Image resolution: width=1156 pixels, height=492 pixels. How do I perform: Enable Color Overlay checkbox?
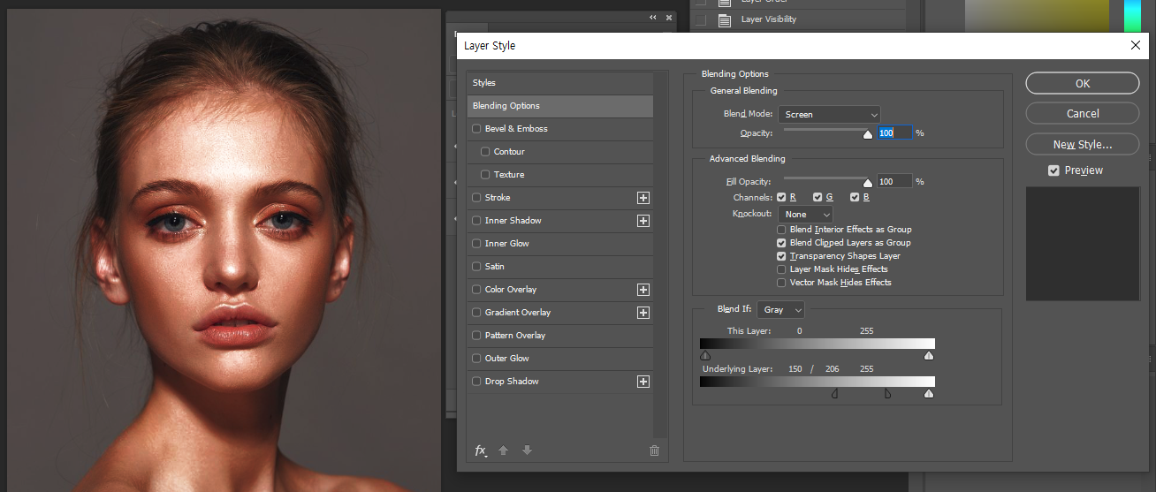coord(477,290)
